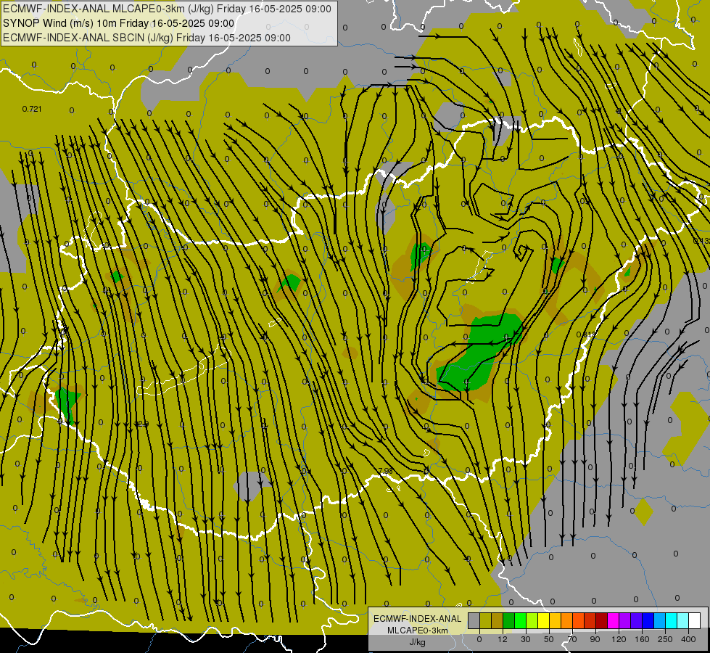
Task: Click the legend scale value 250
Action: pos(665,639)
